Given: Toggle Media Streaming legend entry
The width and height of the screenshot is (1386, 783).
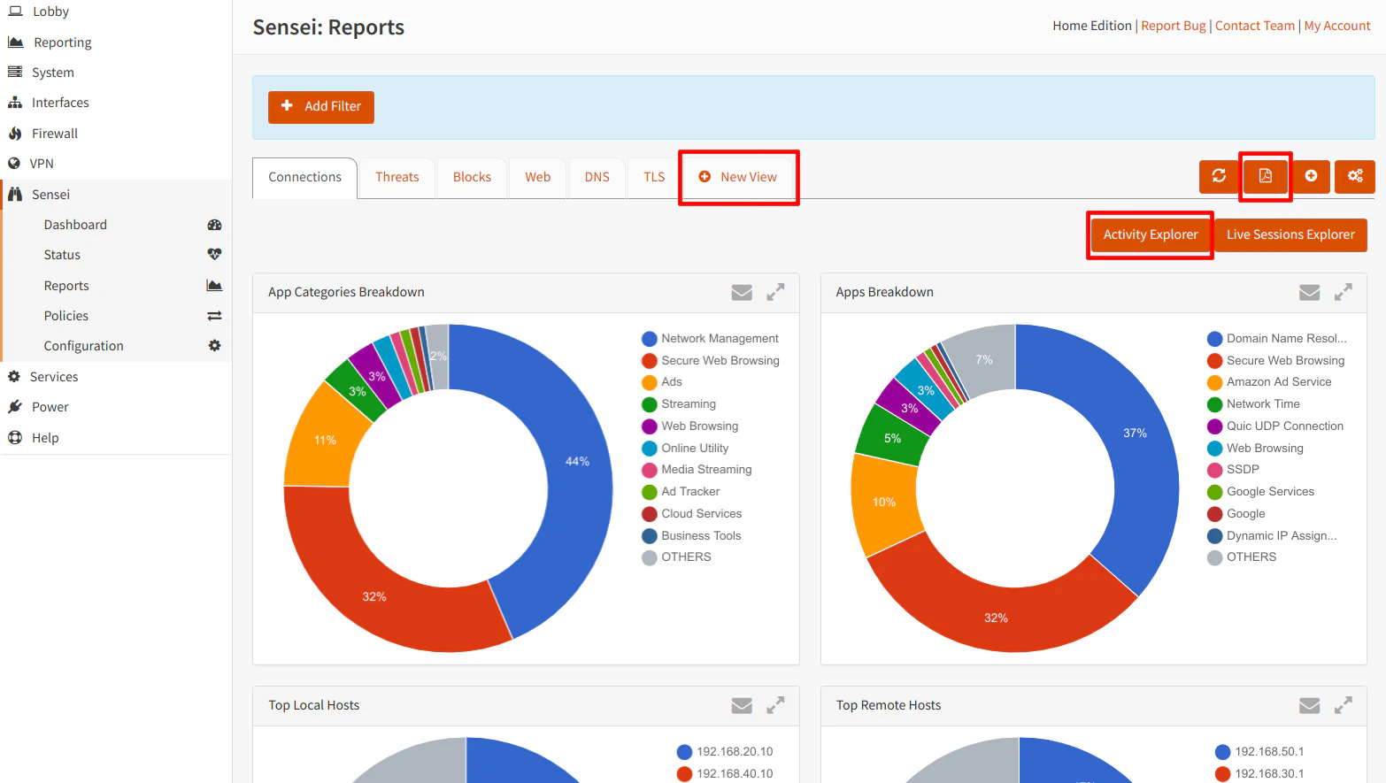Looking at the screenshot, I should 697,470.
